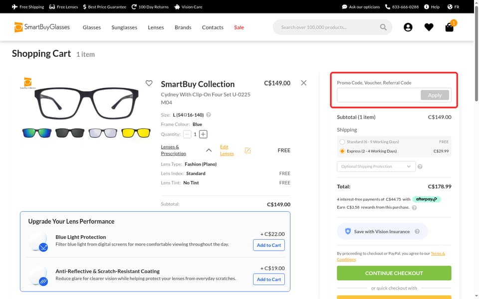Open Help info icon

coord(427,6)
